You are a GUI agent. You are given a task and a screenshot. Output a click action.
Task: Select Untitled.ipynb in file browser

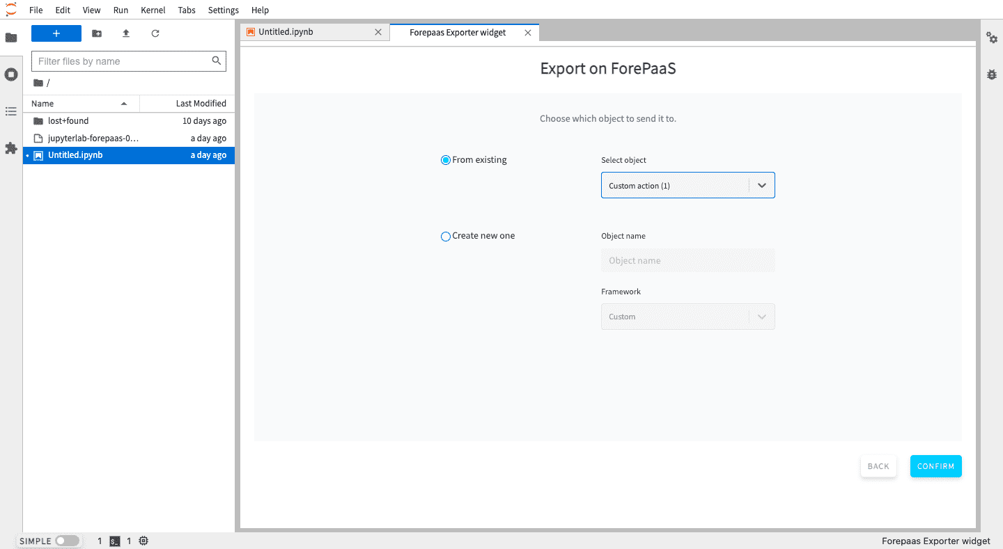(129, 155)
